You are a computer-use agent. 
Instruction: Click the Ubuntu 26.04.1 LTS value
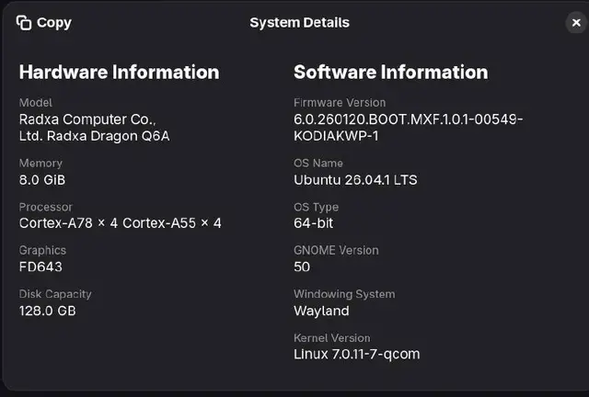pyautogui.click(x=355, y=180)
